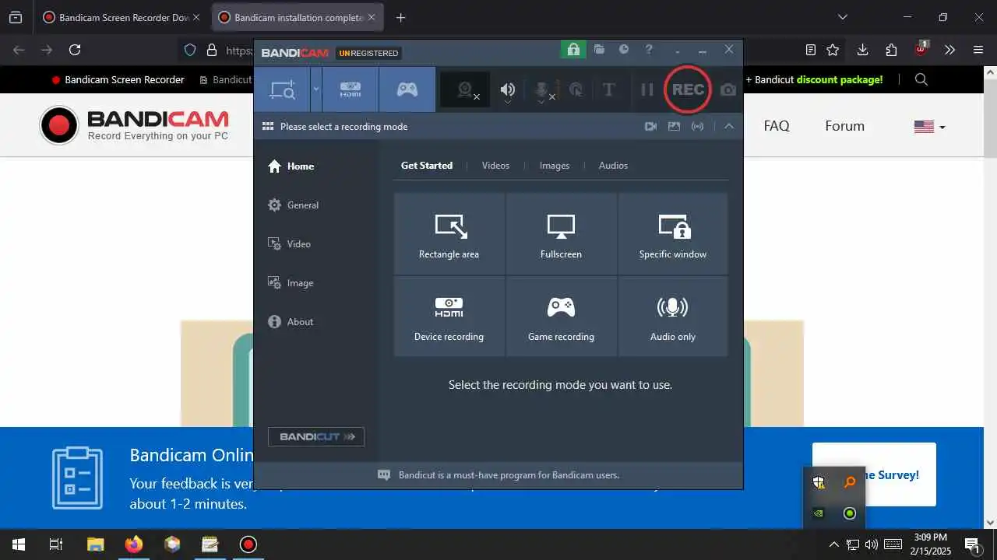The image size is (997, 560).
Task: Open the screen recording mode dropdown arrow
Action: pyautogui.click(x=316, y=89)
